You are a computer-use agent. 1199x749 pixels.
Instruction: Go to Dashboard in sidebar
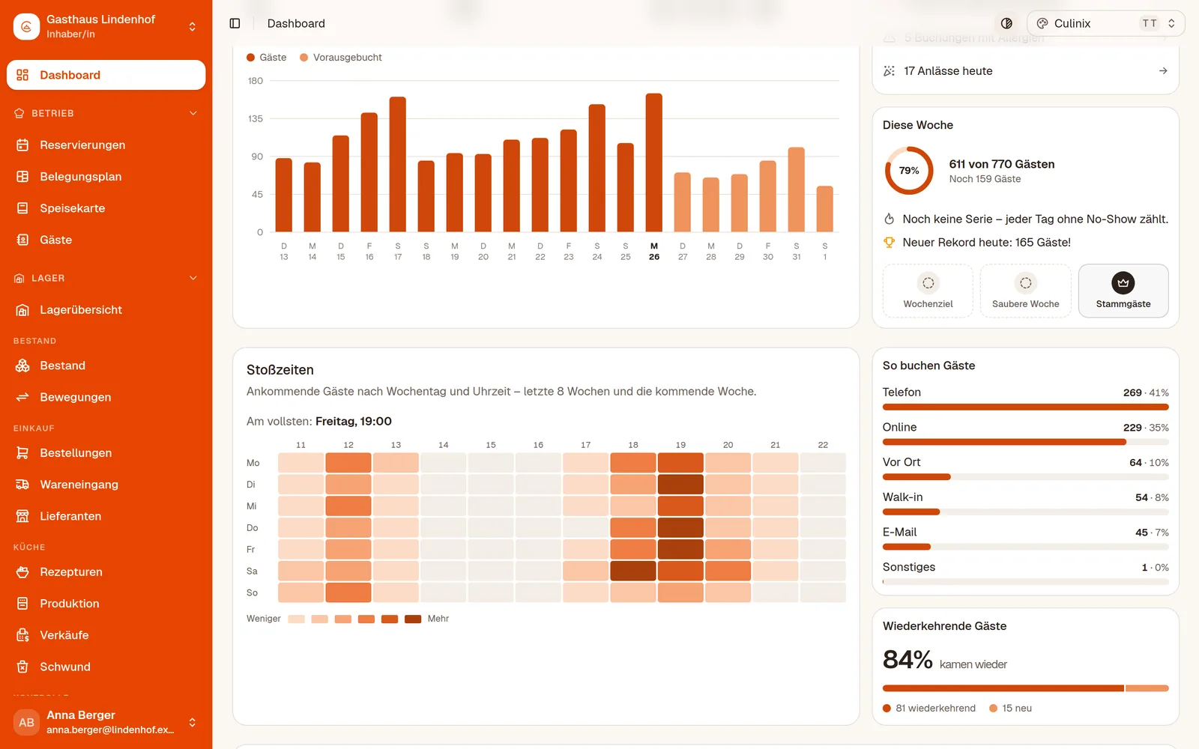click(106, 75)
